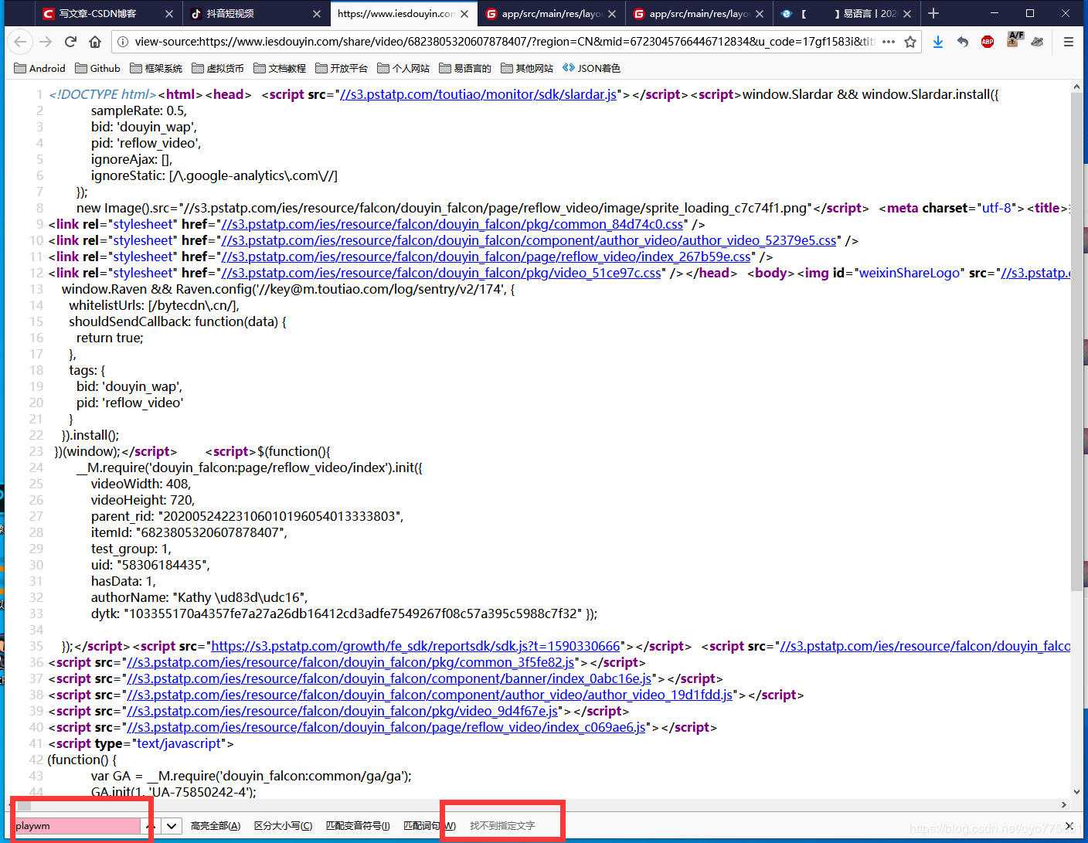Expand the Android bookmarks folder

[39, 68]
